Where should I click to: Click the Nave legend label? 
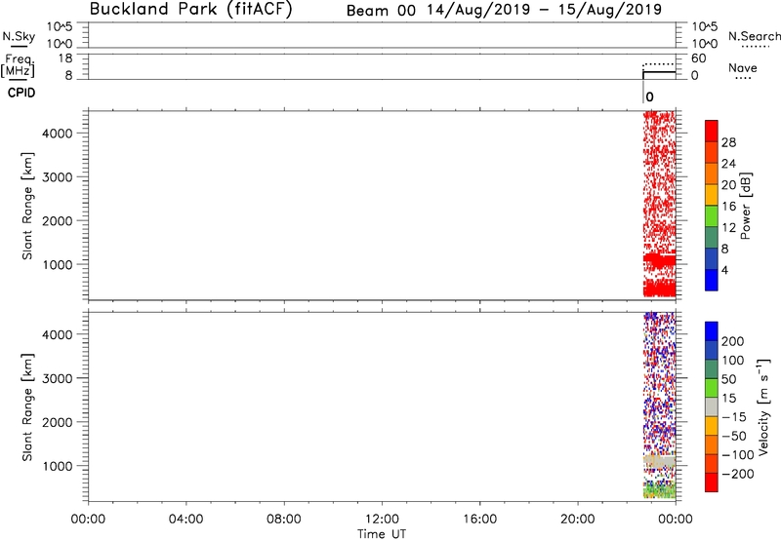pos(743,67)
